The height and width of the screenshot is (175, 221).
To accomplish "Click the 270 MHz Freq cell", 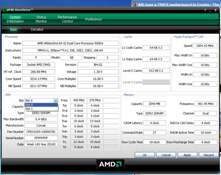I will pos(95,100).
